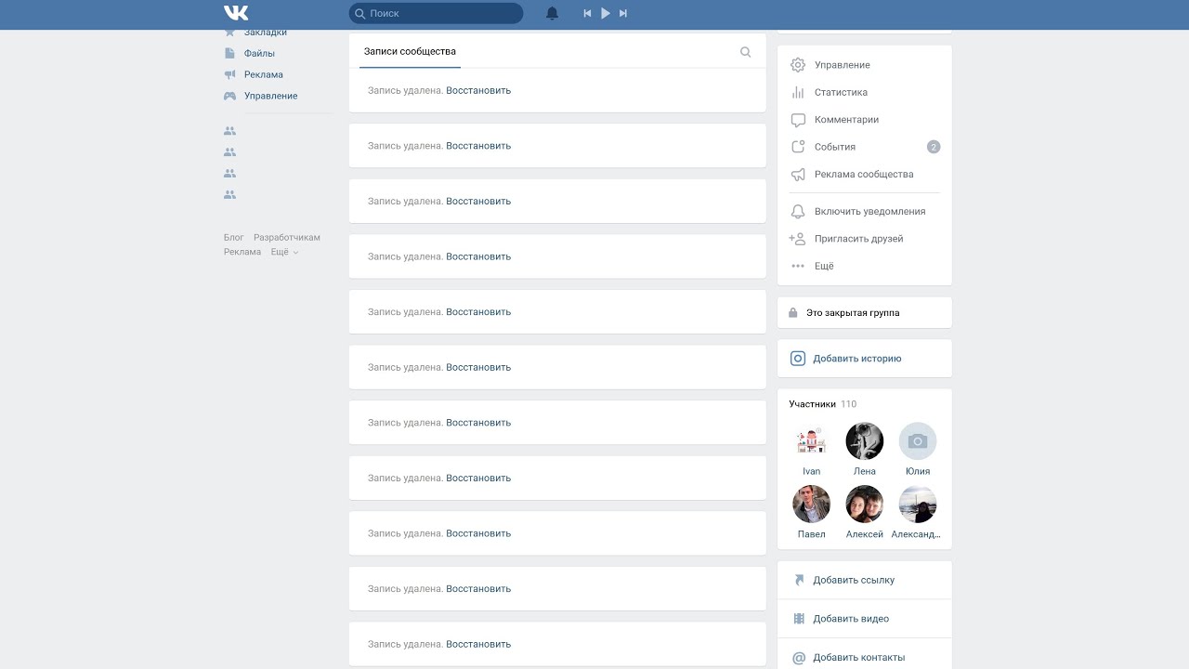This screenshot has height=669, width=1189.
Task: Skip to the previous audio track
Action: pos(587,13)
